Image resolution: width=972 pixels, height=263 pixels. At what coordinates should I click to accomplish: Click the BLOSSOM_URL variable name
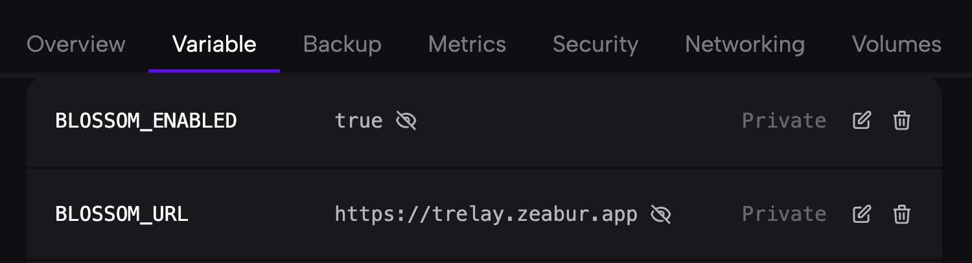122,214
